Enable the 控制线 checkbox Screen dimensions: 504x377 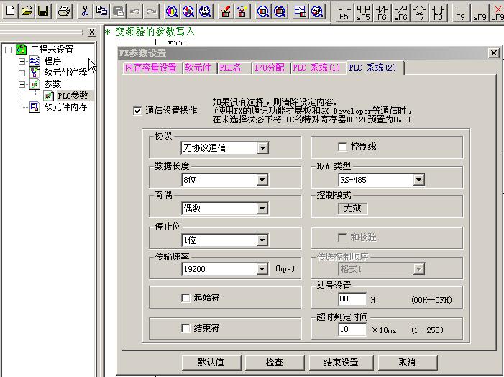tap(342, 147)
